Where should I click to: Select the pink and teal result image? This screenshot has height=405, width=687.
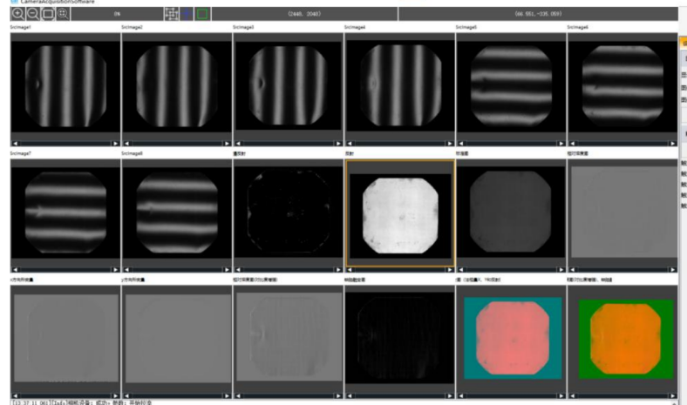[510, 336]
